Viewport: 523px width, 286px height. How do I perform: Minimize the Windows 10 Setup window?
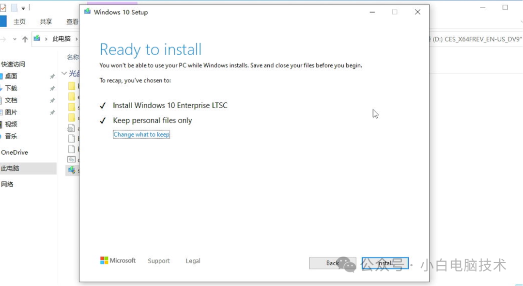(372, 12)
